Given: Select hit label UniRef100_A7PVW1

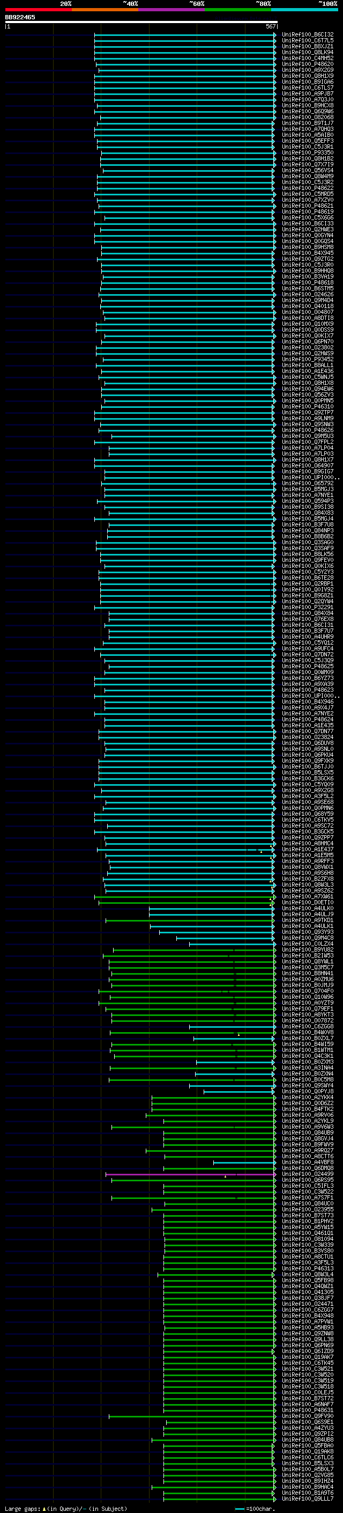Looking at the screenshot, I should (x=308, y=1321).
